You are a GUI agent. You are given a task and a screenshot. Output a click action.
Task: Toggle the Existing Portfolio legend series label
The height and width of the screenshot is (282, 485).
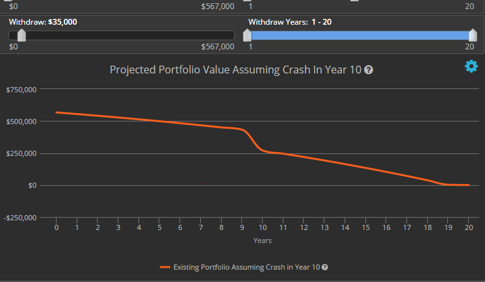[x=246, y=267]
